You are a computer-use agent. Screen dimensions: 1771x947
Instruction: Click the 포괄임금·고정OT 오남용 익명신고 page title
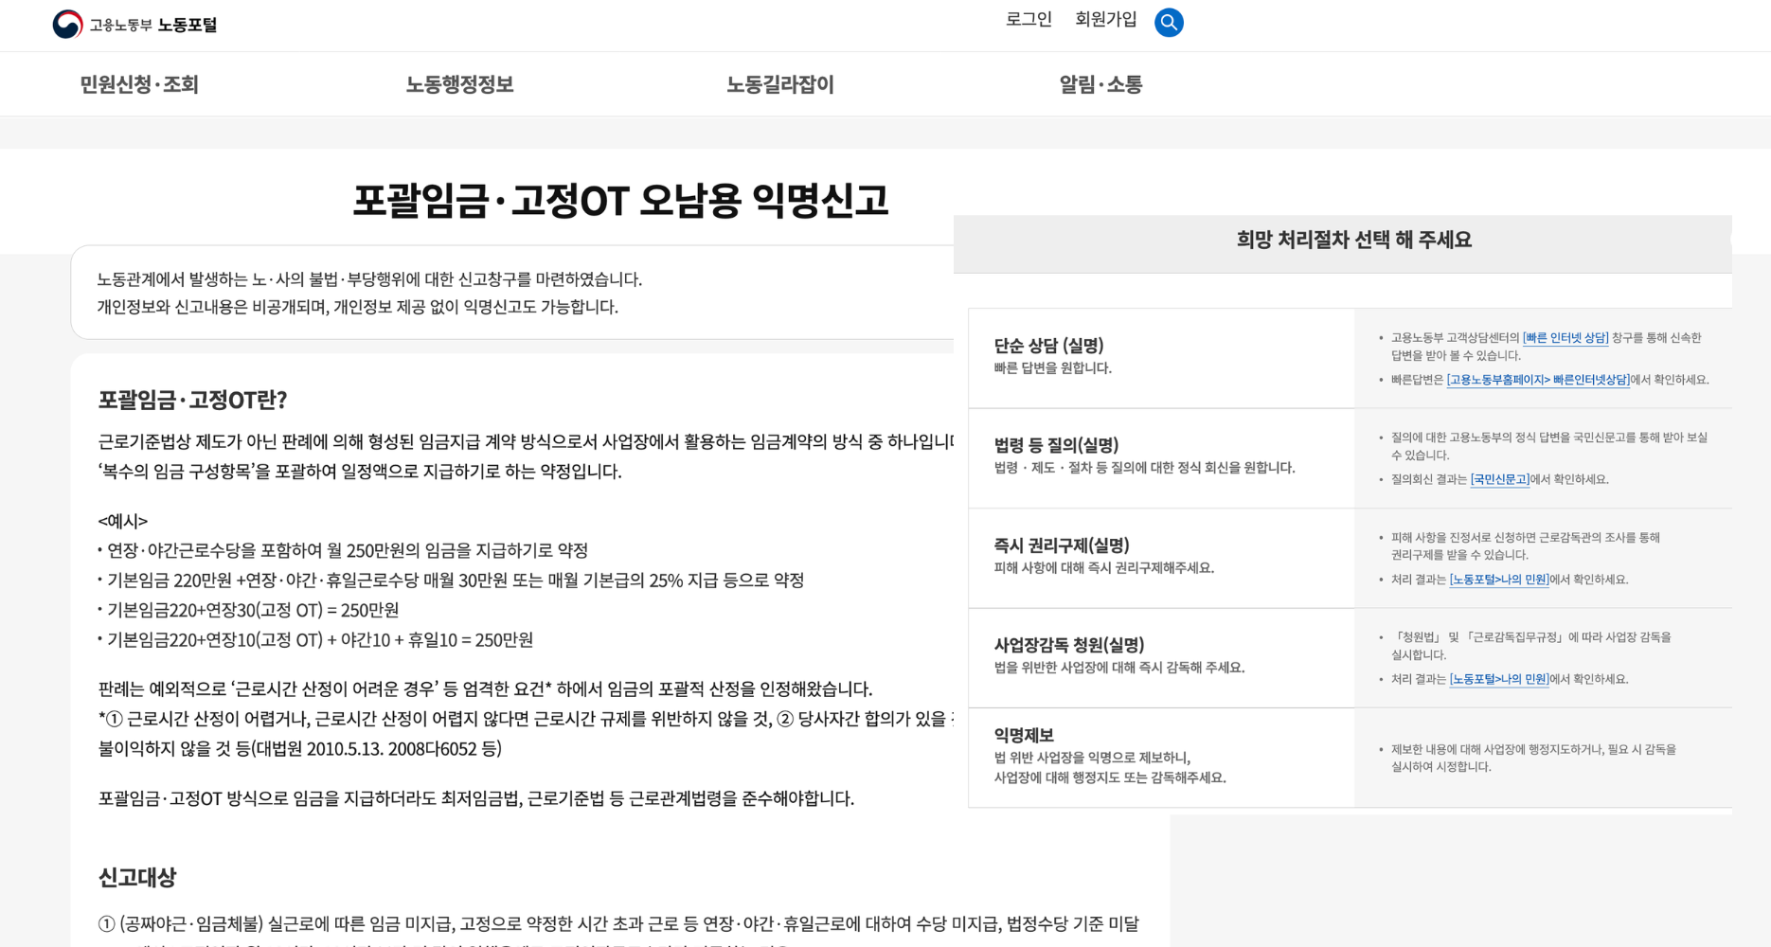click(x=620, y=200)
